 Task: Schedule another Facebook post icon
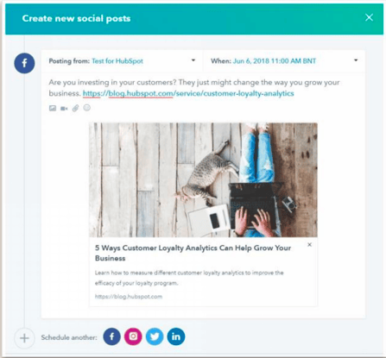tap(111, 336)
